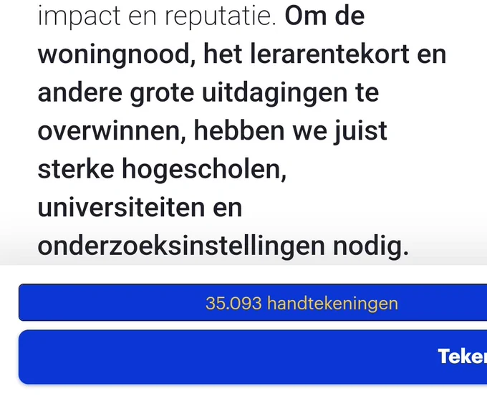The width and height of the screenshot is (487, 396).
Task: Click the phrase 'hebben we juist'
Action: (290, 132)
